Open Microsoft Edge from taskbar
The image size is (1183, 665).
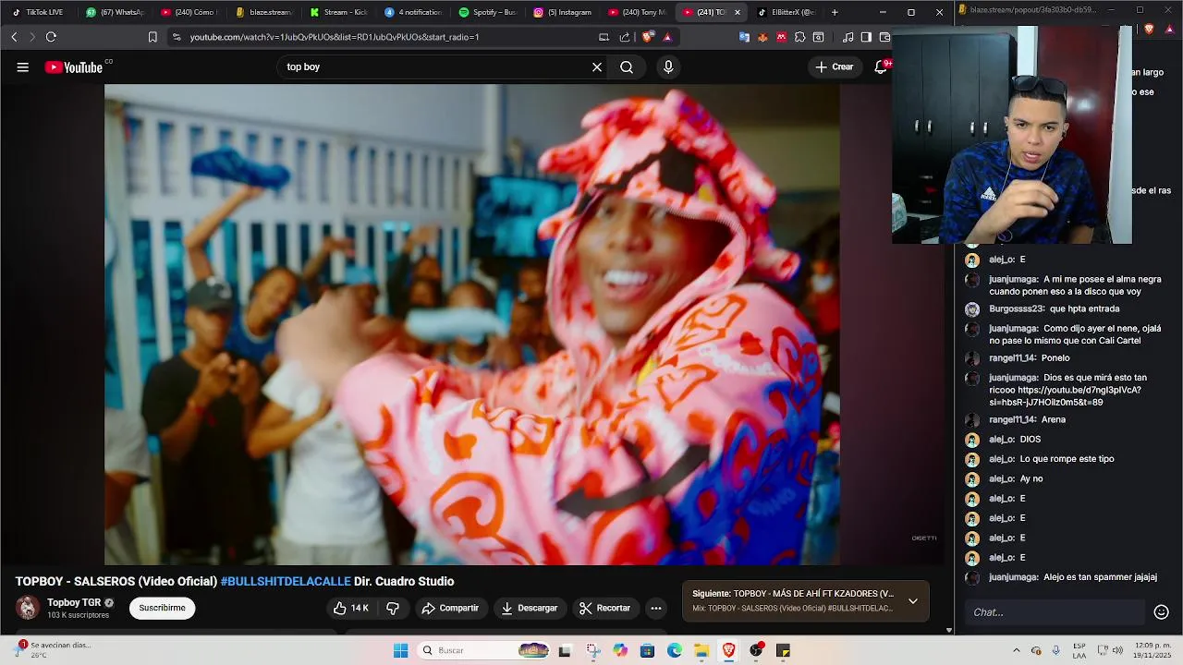coord(675,650)
